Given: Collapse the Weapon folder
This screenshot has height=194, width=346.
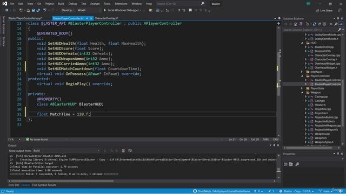Looking at the screenshot, I should (x=302, y=92).
